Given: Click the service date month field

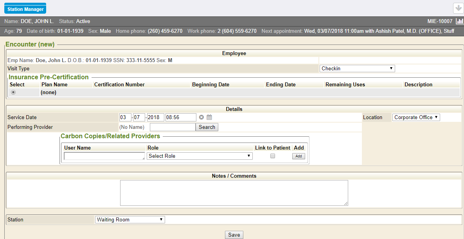Looking at the screenshot, I should [125, 118].
